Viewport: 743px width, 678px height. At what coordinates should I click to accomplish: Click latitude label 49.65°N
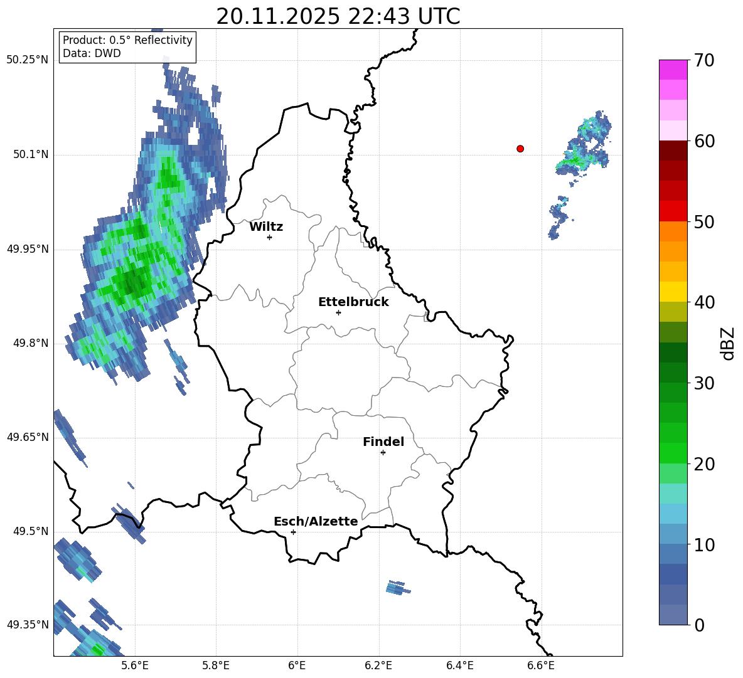coord(28,437)
